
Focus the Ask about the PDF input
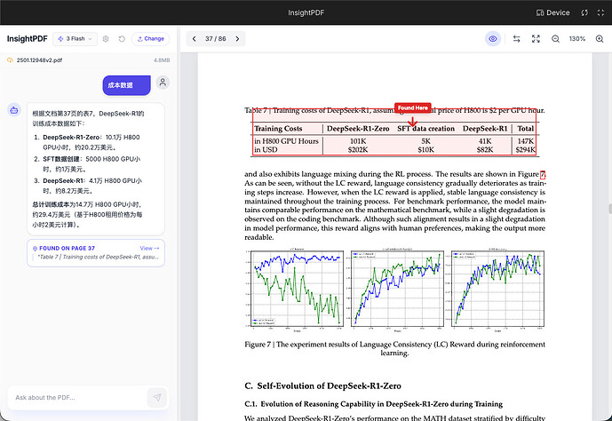pos(78,397)
